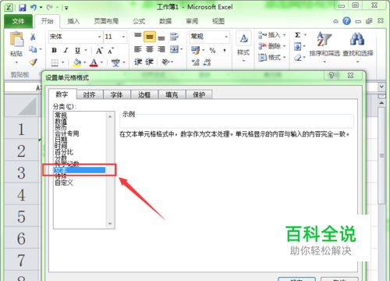Screen dimensions: 390x281
Task: Click the AutoSum sigma icon
Action: [x=298, y=35]
